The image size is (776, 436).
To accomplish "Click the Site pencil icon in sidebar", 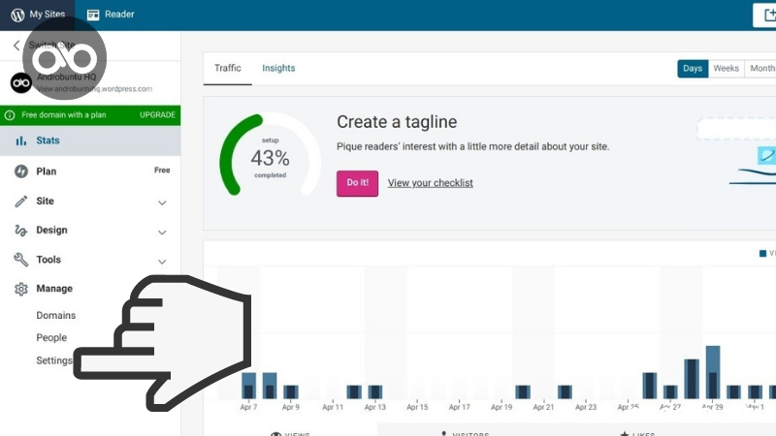I will click(x=20, y=202).
